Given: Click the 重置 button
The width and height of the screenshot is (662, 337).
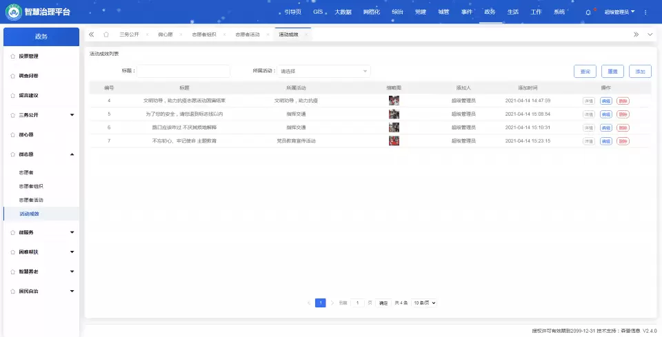Looking at the screenshot, I should coord(612,71).
